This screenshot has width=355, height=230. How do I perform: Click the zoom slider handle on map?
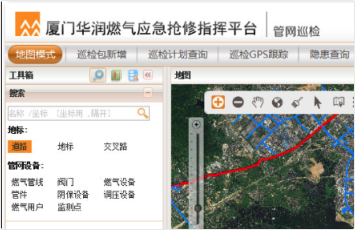pos(198,208)
